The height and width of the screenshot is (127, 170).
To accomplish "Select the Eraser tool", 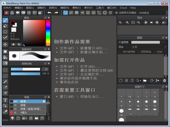I will tap(5, 26).
